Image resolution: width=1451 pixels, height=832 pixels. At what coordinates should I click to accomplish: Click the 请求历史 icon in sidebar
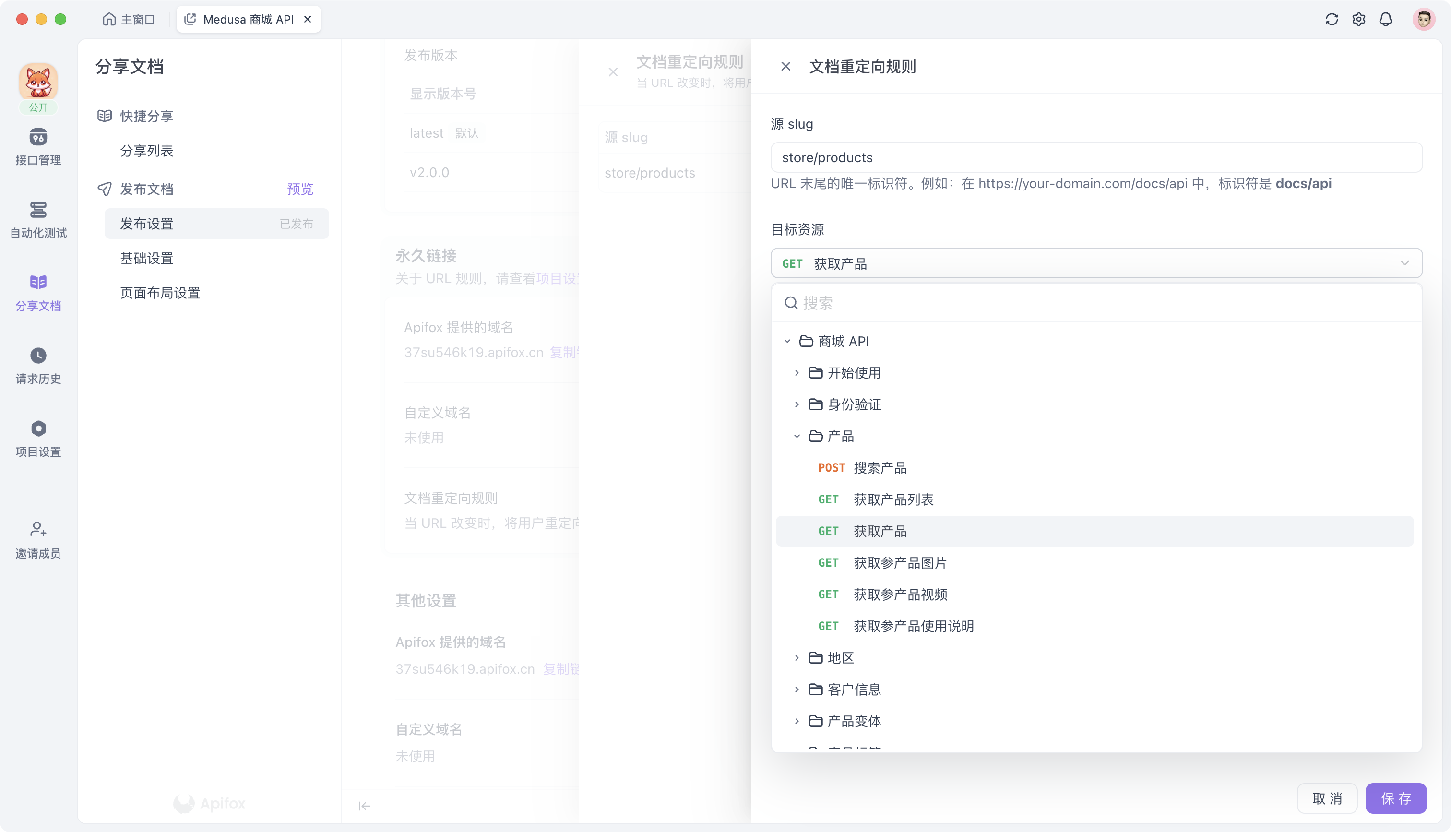39,355
